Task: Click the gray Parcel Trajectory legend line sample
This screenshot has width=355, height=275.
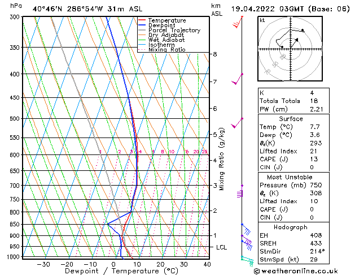Action: (x=142, y=30)
